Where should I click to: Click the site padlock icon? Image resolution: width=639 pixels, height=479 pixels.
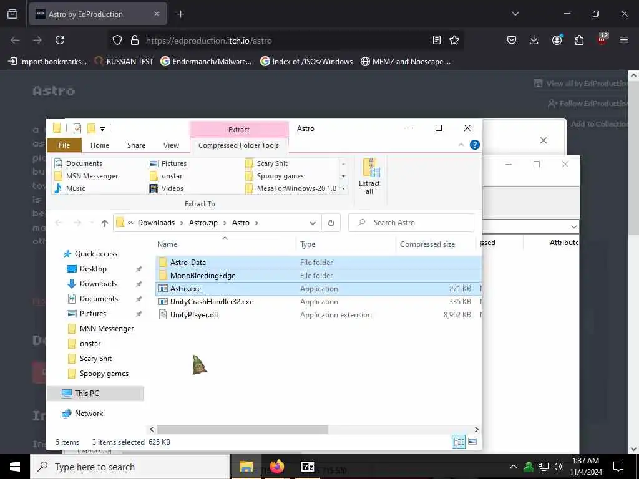[x=135, y=40]
